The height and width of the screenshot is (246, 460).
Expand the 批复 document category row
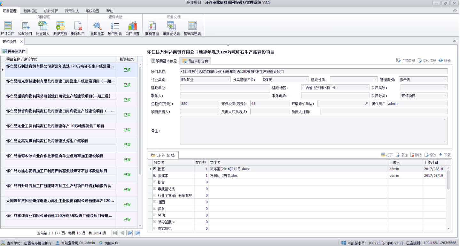click(155, 169)
